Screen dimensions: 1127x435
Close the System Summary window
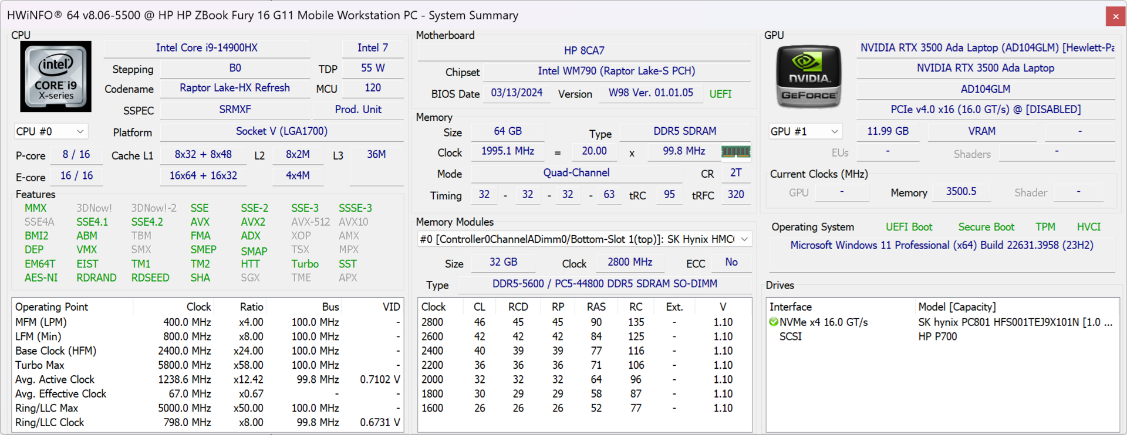click(1115, 16)
